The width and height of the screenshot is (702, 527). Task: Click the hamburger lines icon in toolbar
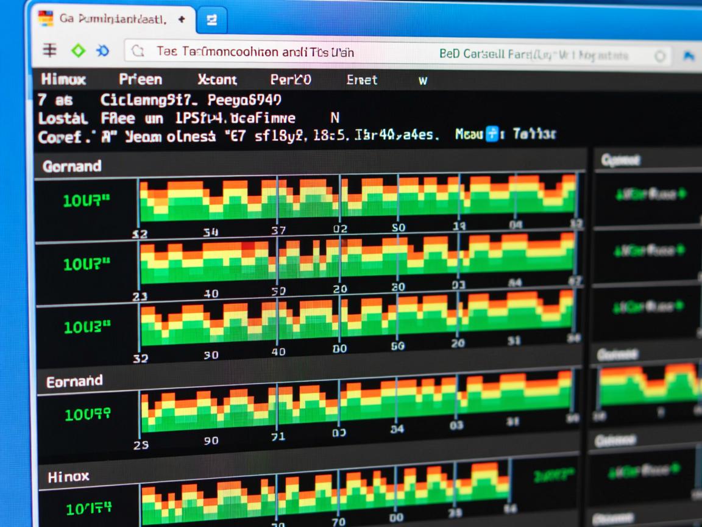click(x=49, y=51)
